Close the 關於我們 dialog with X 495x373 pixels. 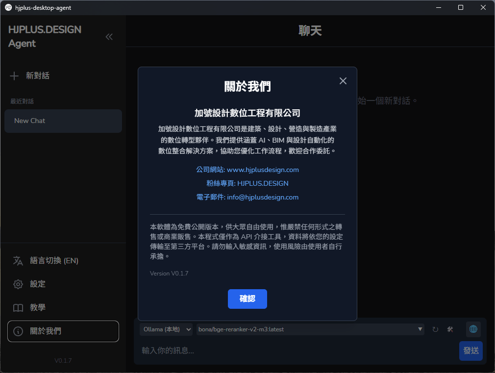point(343,81)
